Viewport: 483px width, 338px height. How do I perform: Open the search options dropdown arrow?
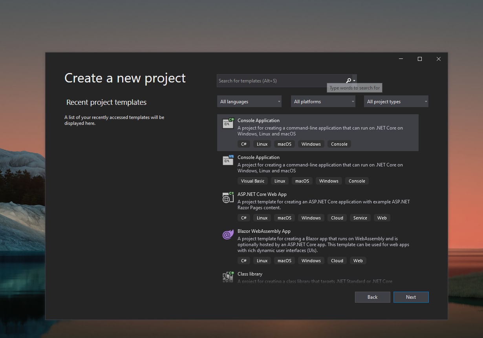(354, 81)
